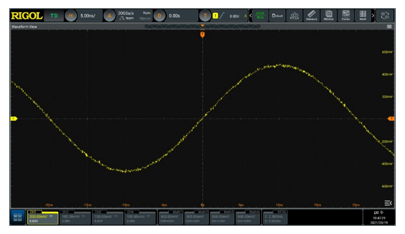Viewport: 405px width, 234px height.
Task: Click the H horizontal timebase button
Action: (x=71, y=16)
